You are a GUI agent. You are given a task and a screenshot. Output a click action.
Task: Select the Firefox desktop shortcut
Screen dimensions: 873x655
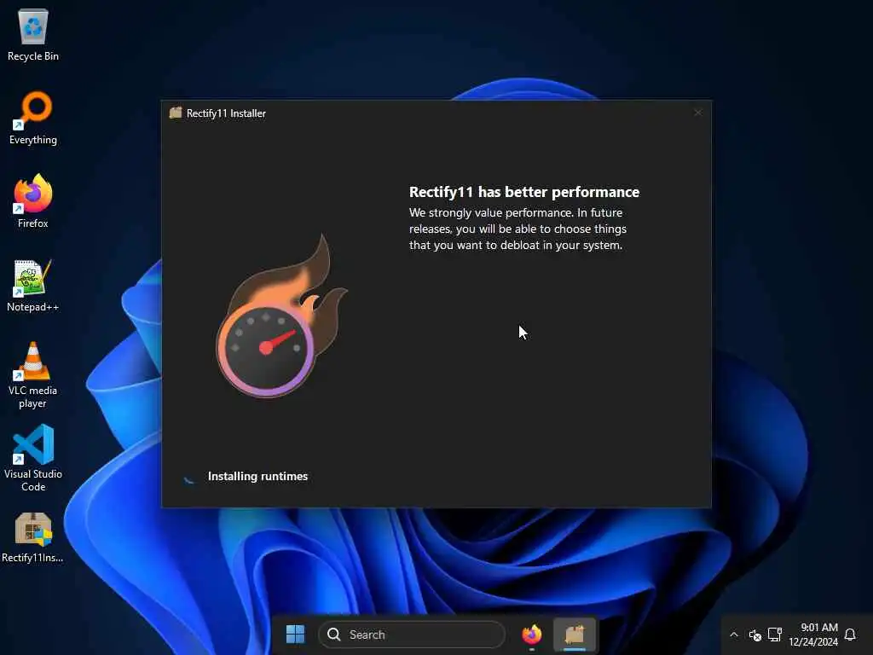[33, 201]
